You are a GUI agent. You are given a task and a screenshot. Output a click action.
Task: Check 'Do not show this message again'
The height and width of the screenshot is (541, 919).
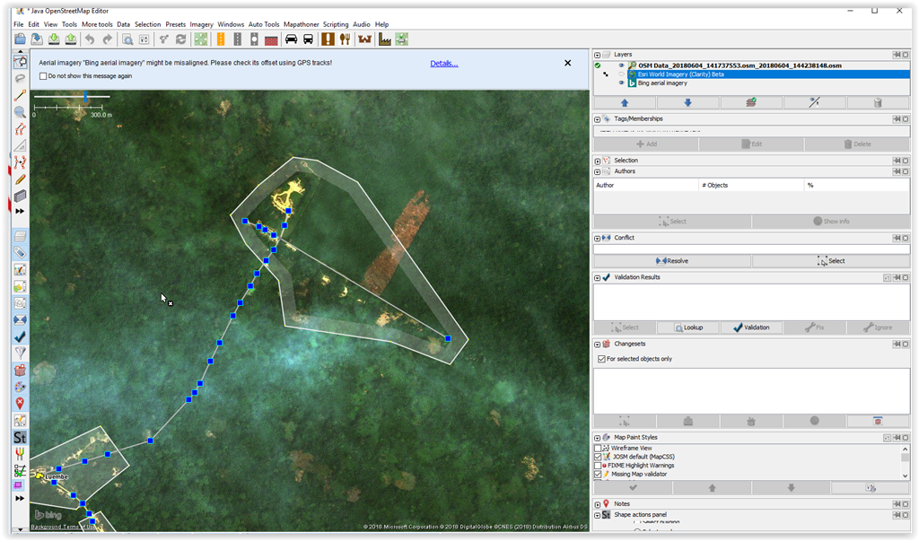tap(43, 76)
